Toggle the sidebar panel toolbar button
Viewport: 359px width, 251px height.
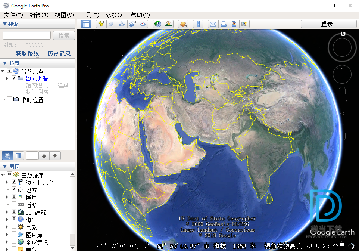tap(86, 24)
